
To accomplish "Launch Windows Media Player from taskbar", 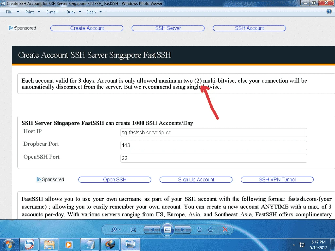I will (x=69, y=244).
